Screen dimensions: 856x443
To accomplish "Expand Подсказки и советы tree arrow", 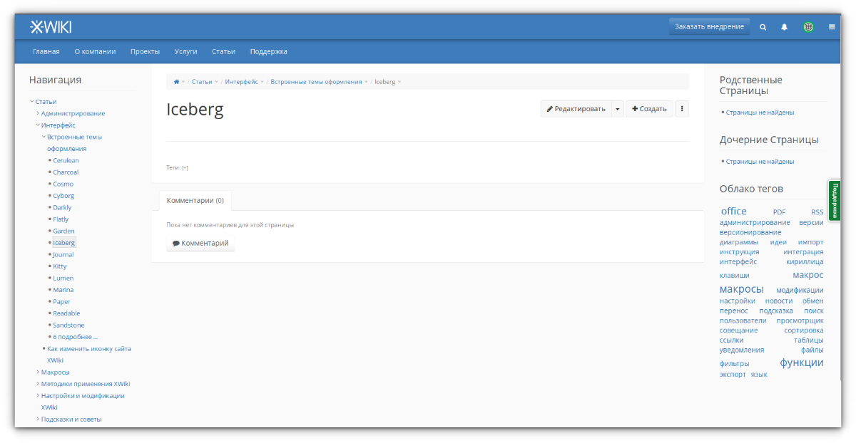I will click(38, 419).
